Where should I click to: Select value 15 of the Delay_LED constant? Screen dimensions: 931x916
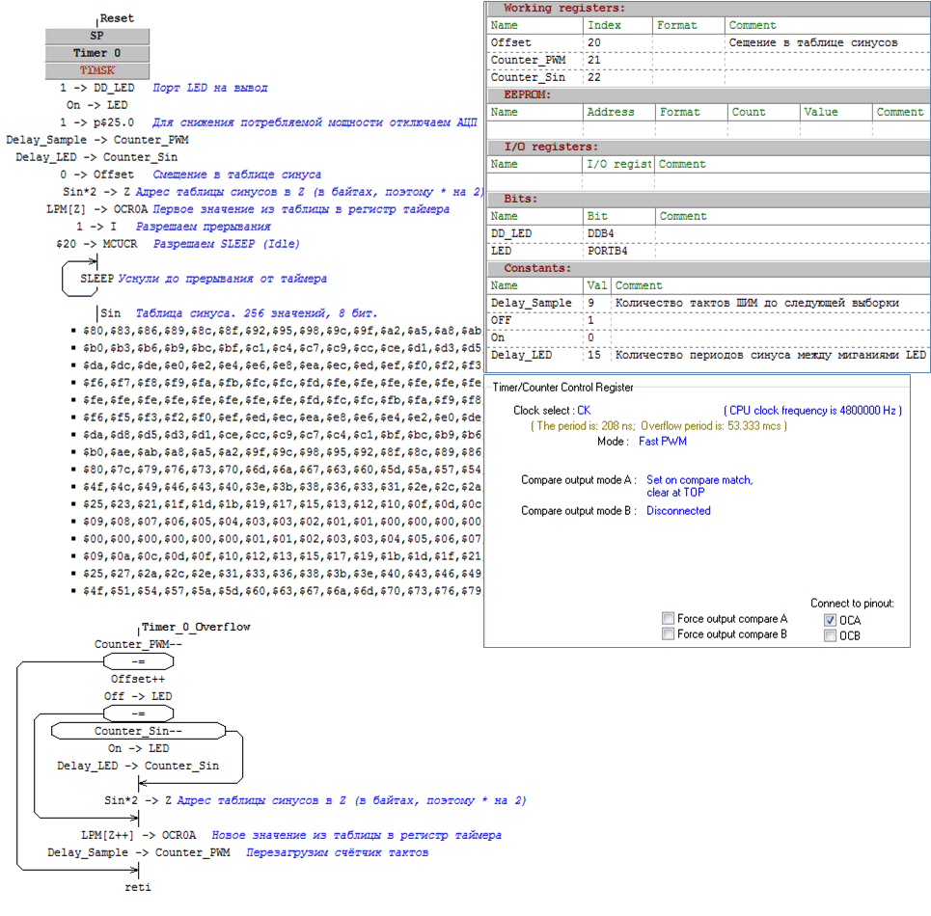[x=597, y=355]
